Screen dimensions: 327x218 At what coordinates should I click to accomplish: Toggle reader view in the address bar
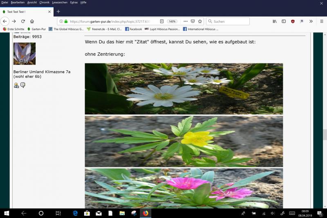(162, 21)
